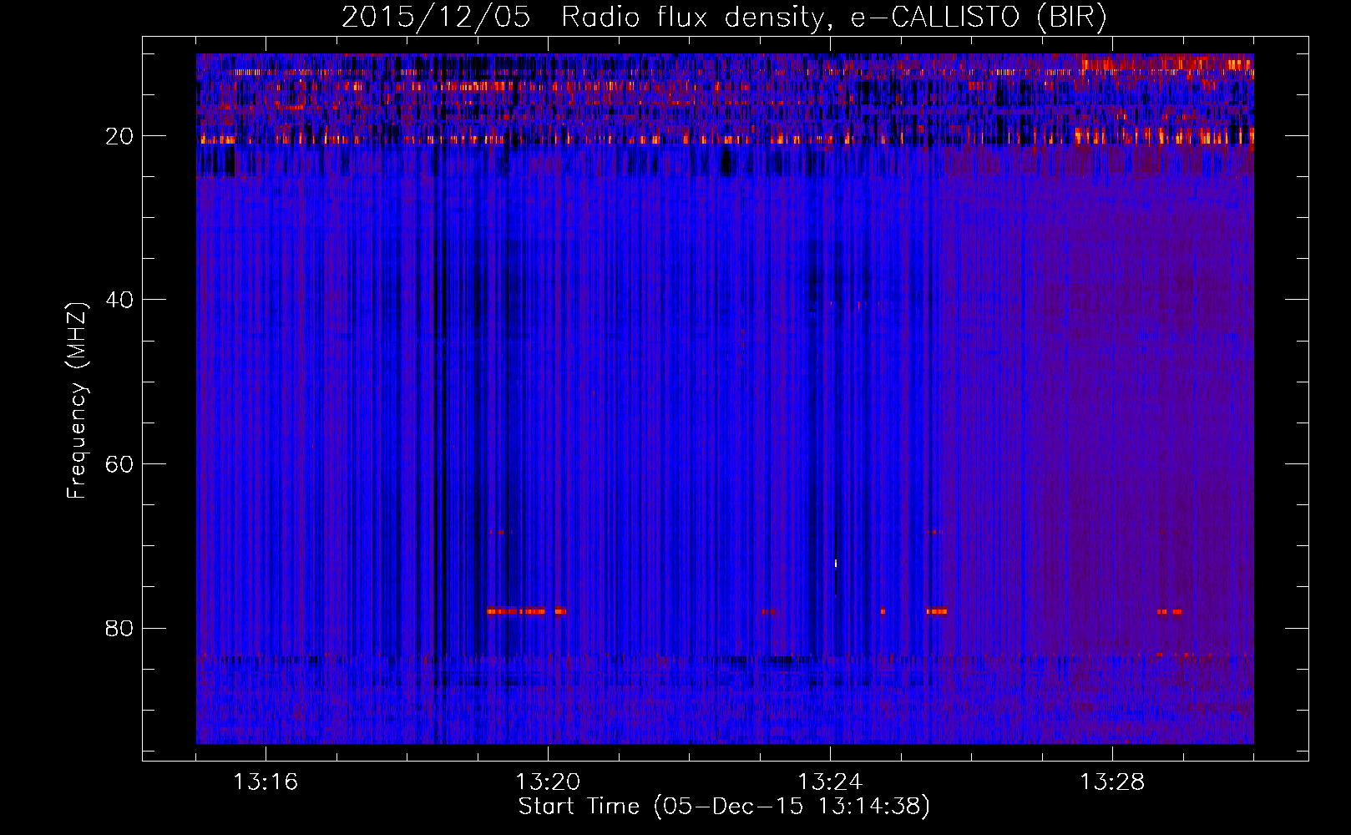Select the 13:20 time tick label
Viewport: 1351px width, 835px height.
tap(548, 782)
